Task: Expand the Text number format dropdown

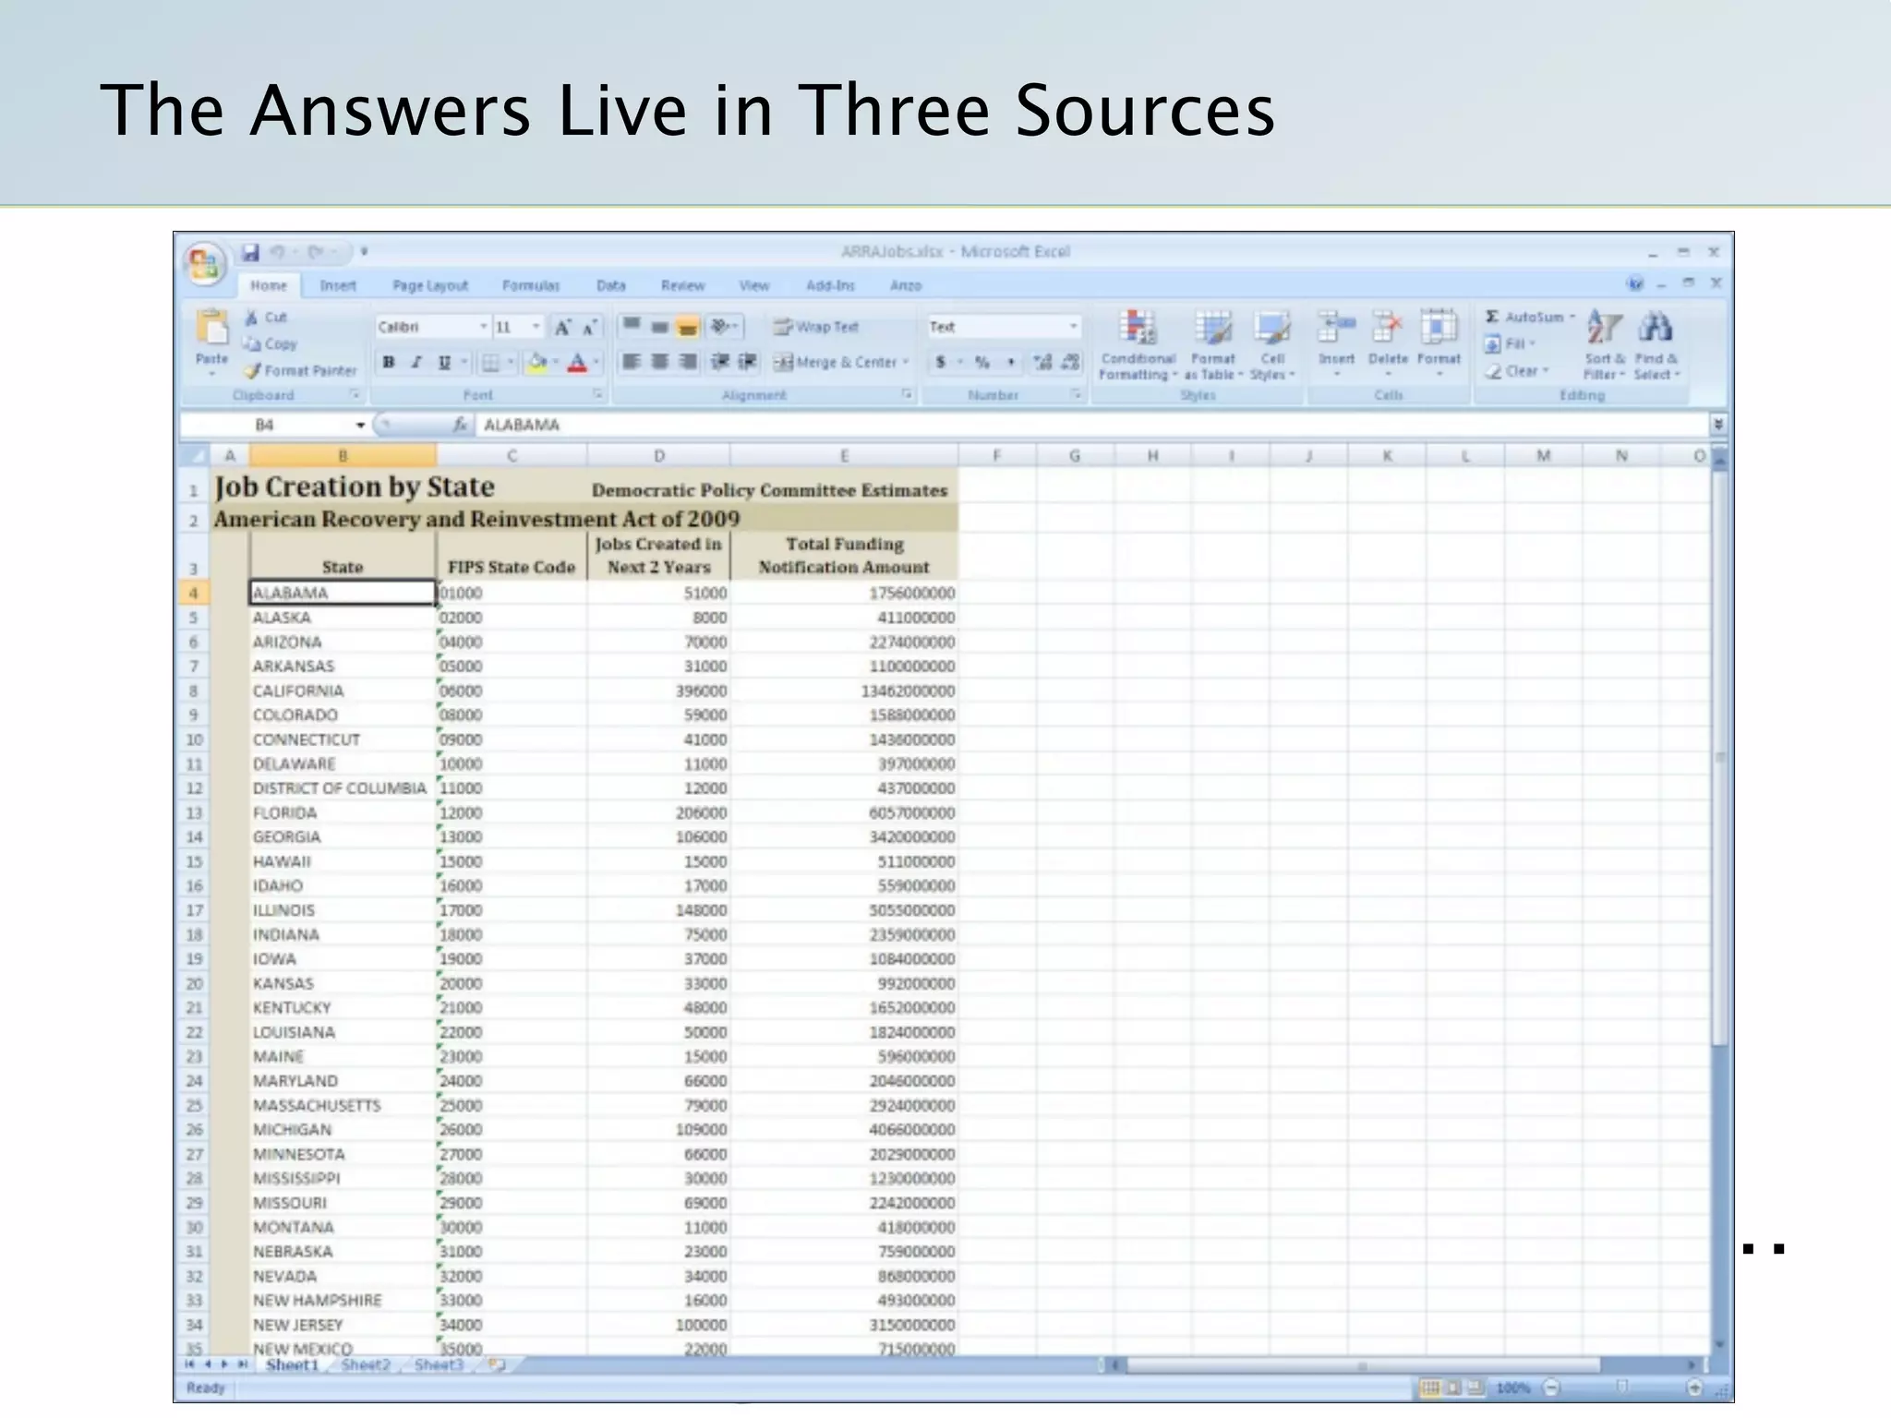Action: click(x=1073, y=327)
